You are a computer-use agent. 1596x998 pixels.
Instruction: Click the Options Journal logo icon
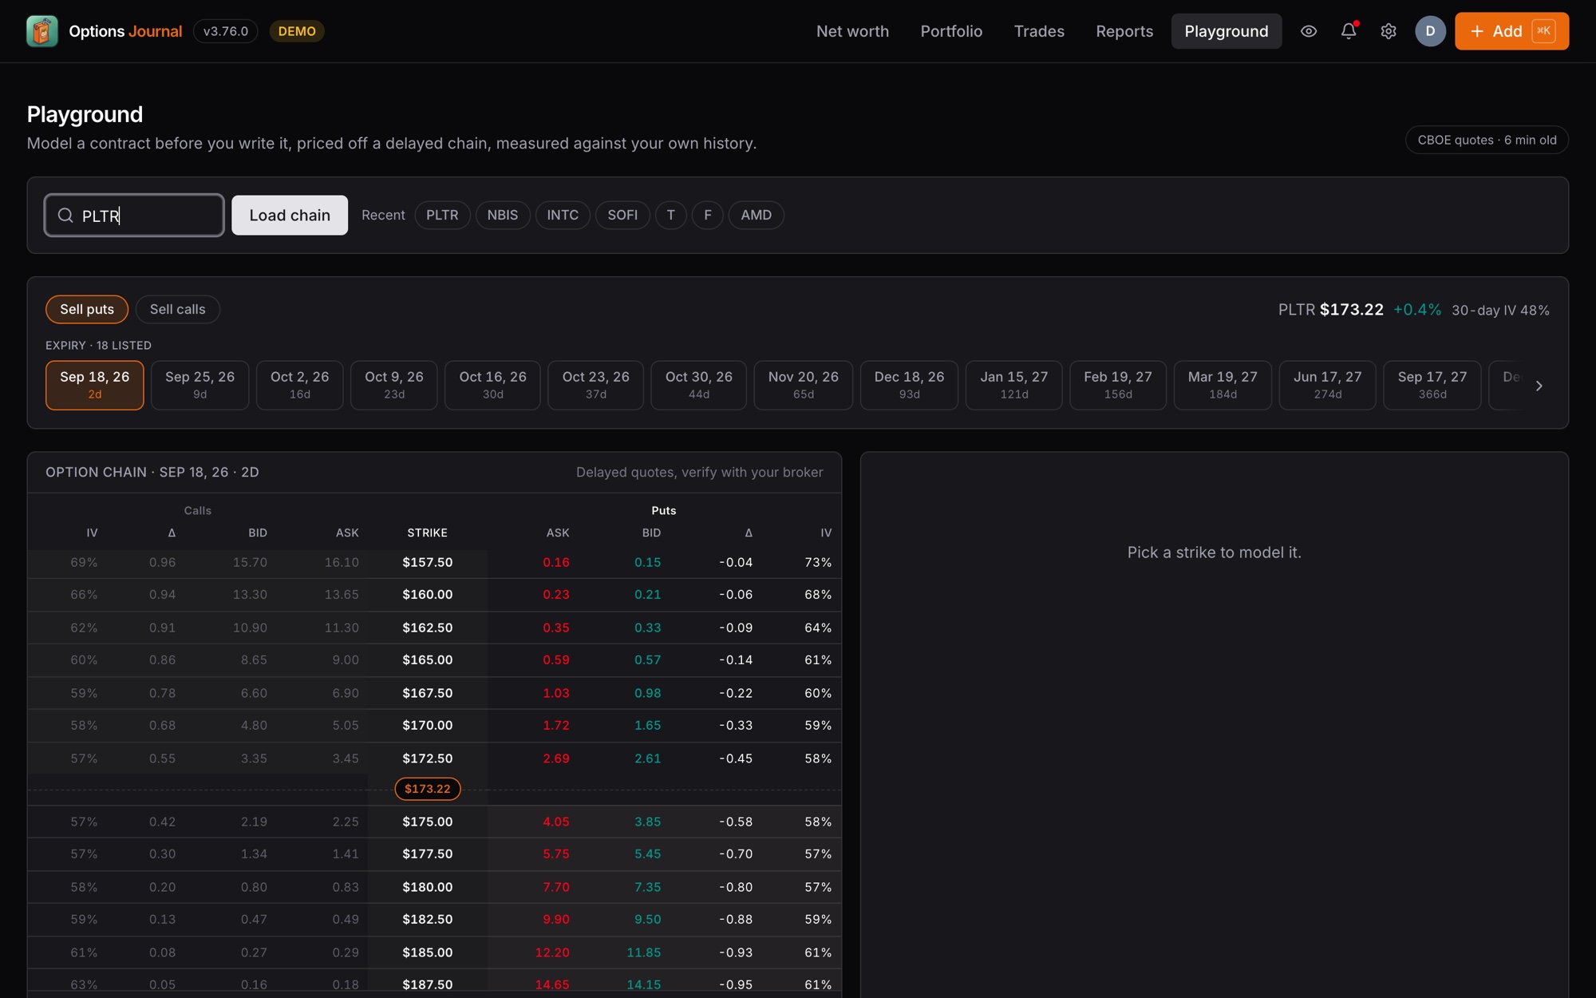click(x=41, y=31)
